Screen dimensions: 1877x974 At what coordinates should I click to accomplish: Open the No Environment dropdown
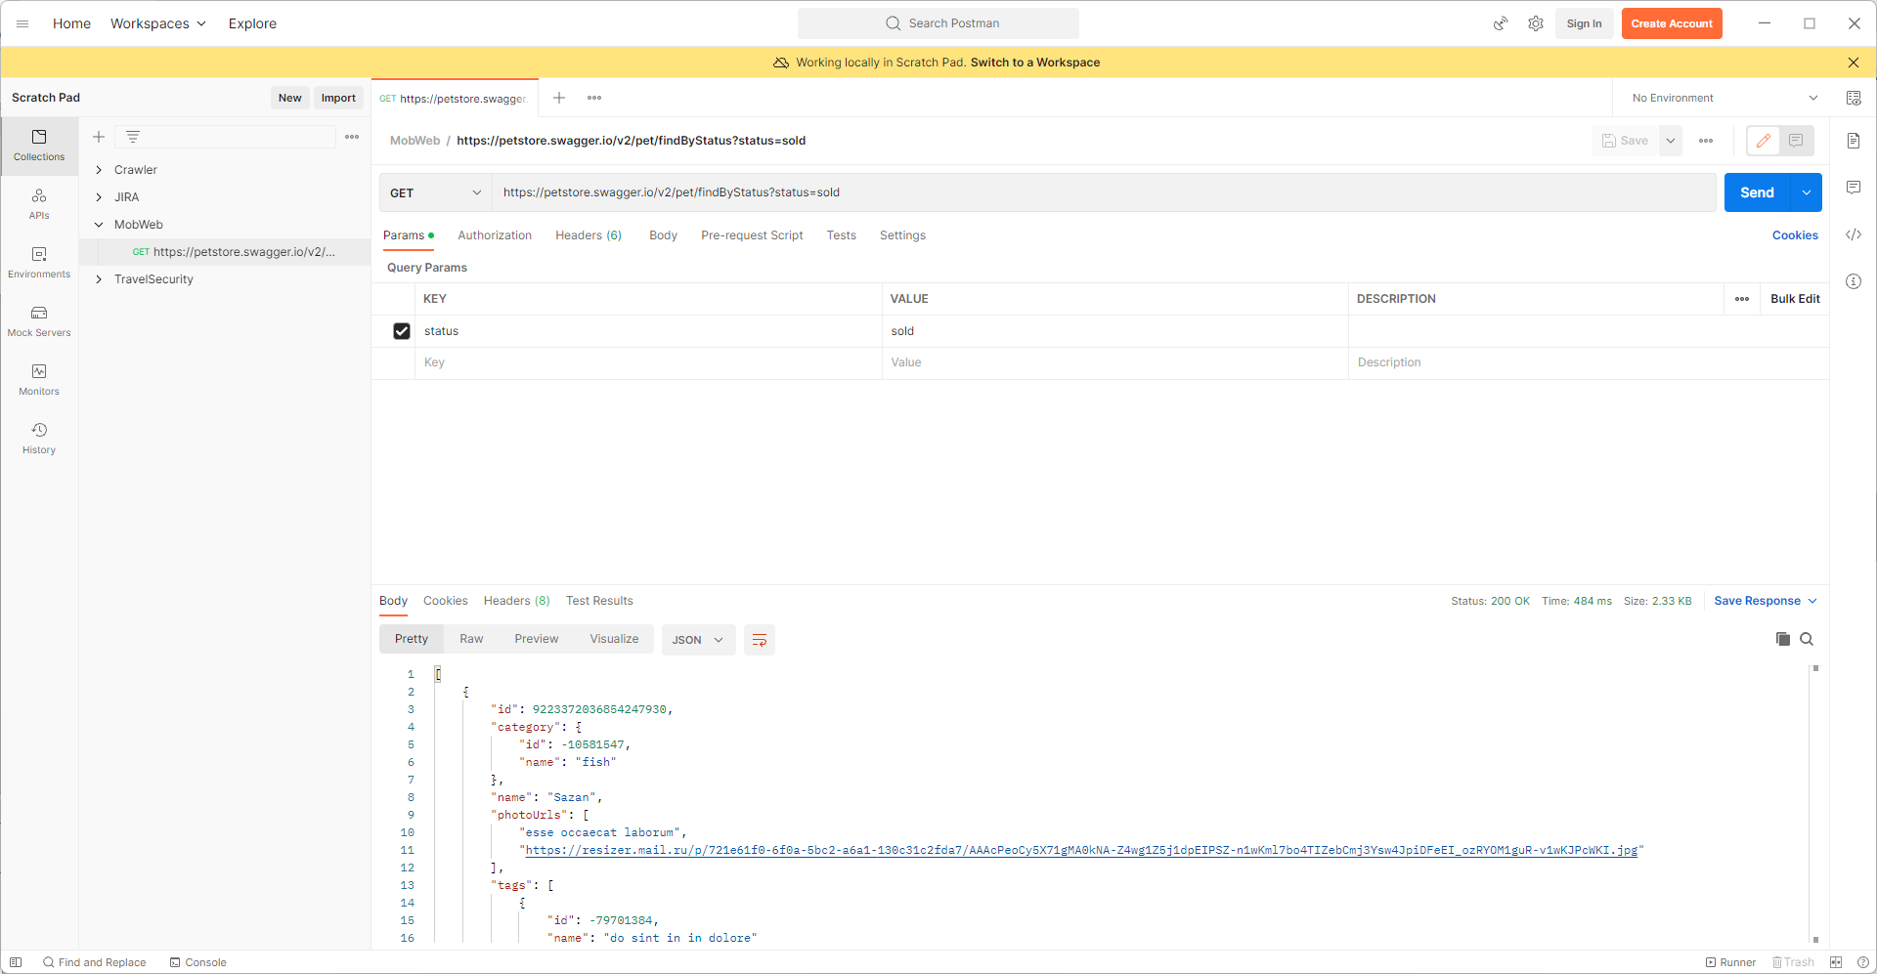(x=1724, y=98)
